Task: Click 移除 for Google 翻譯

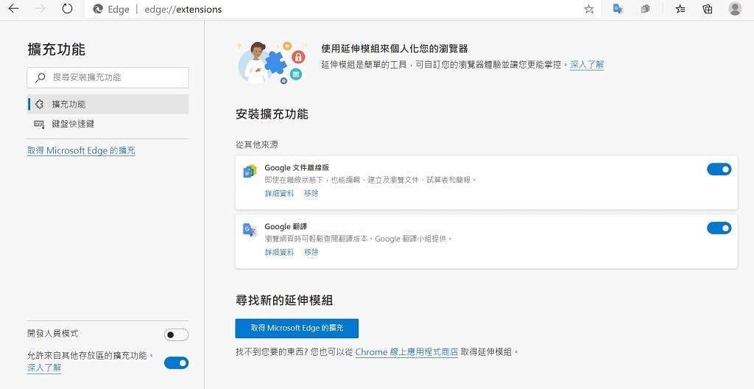Action: click(x=311, y=252)
